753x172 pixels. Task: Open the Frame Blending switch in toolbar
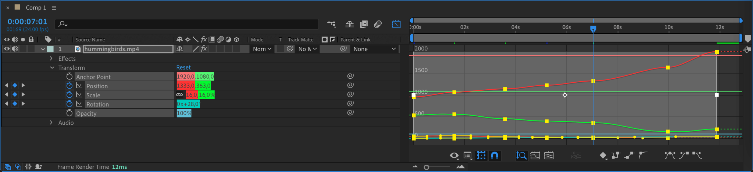tap(364, 24)
